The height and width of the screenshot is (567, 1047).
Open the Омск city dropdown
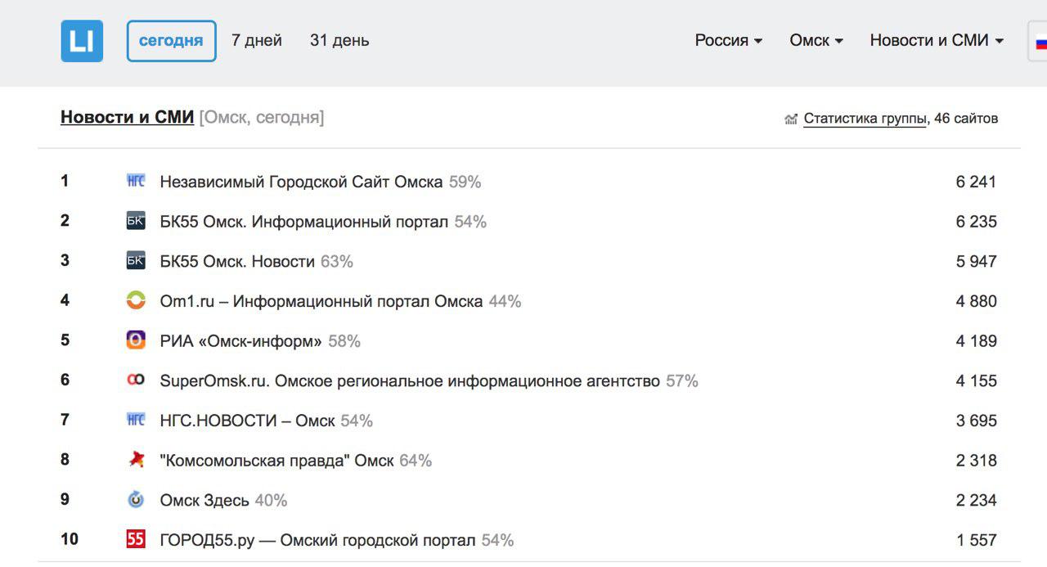[x=816, y=40]
